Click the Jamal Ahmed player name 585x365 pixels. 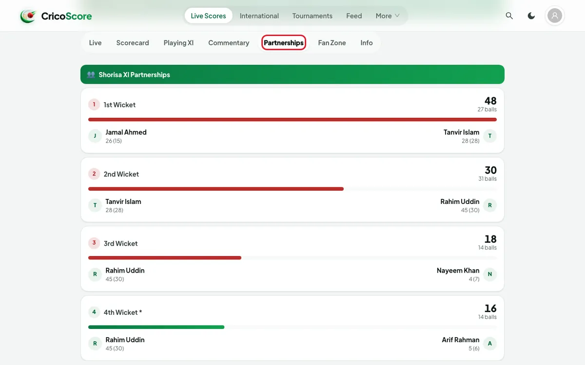[126, 132]
